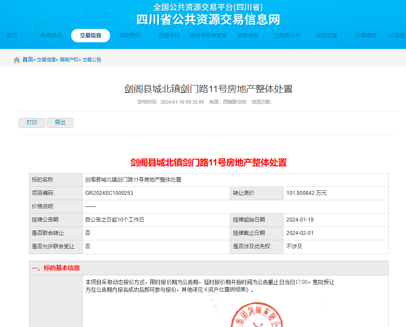Go to the 诚信监督 menu item

pos(326,36)
